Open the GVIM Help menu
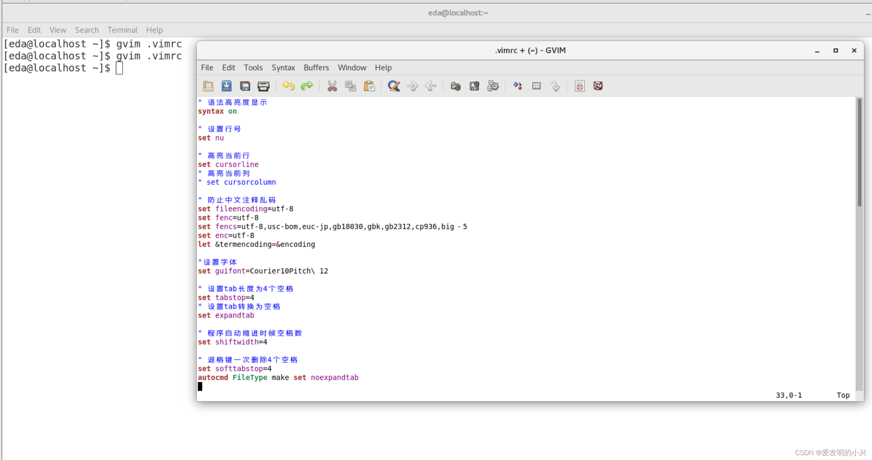872x460 pixels. point(383,68)
